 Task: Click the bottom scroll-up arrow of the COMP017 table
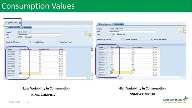point(92,73)
